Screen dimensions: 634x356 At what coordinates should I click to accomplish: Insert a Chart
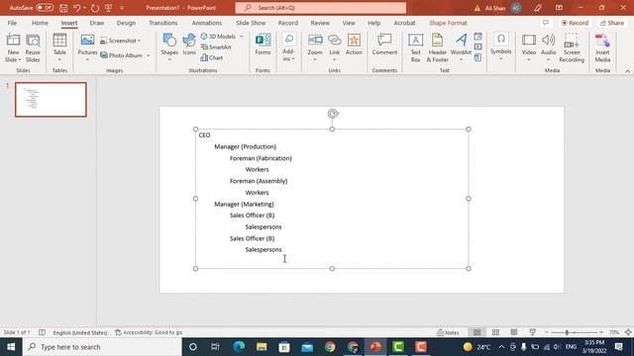pyautogui.click(x=212, y=57)
